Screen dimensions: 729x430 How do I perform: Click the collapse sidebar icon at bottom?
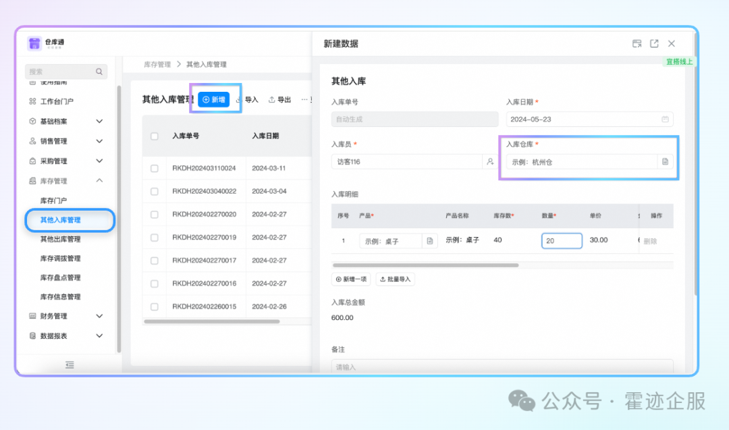tap(70, 365)
